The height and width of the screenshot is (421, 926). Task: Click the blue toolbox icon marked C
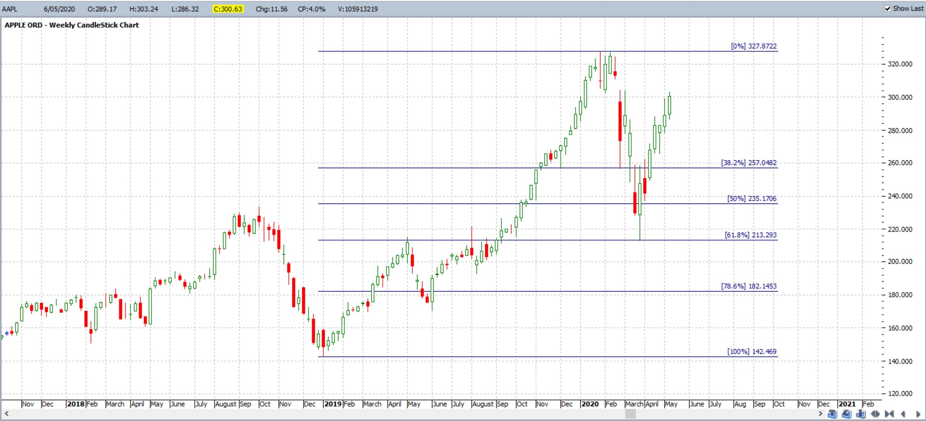tap(846, 414)
